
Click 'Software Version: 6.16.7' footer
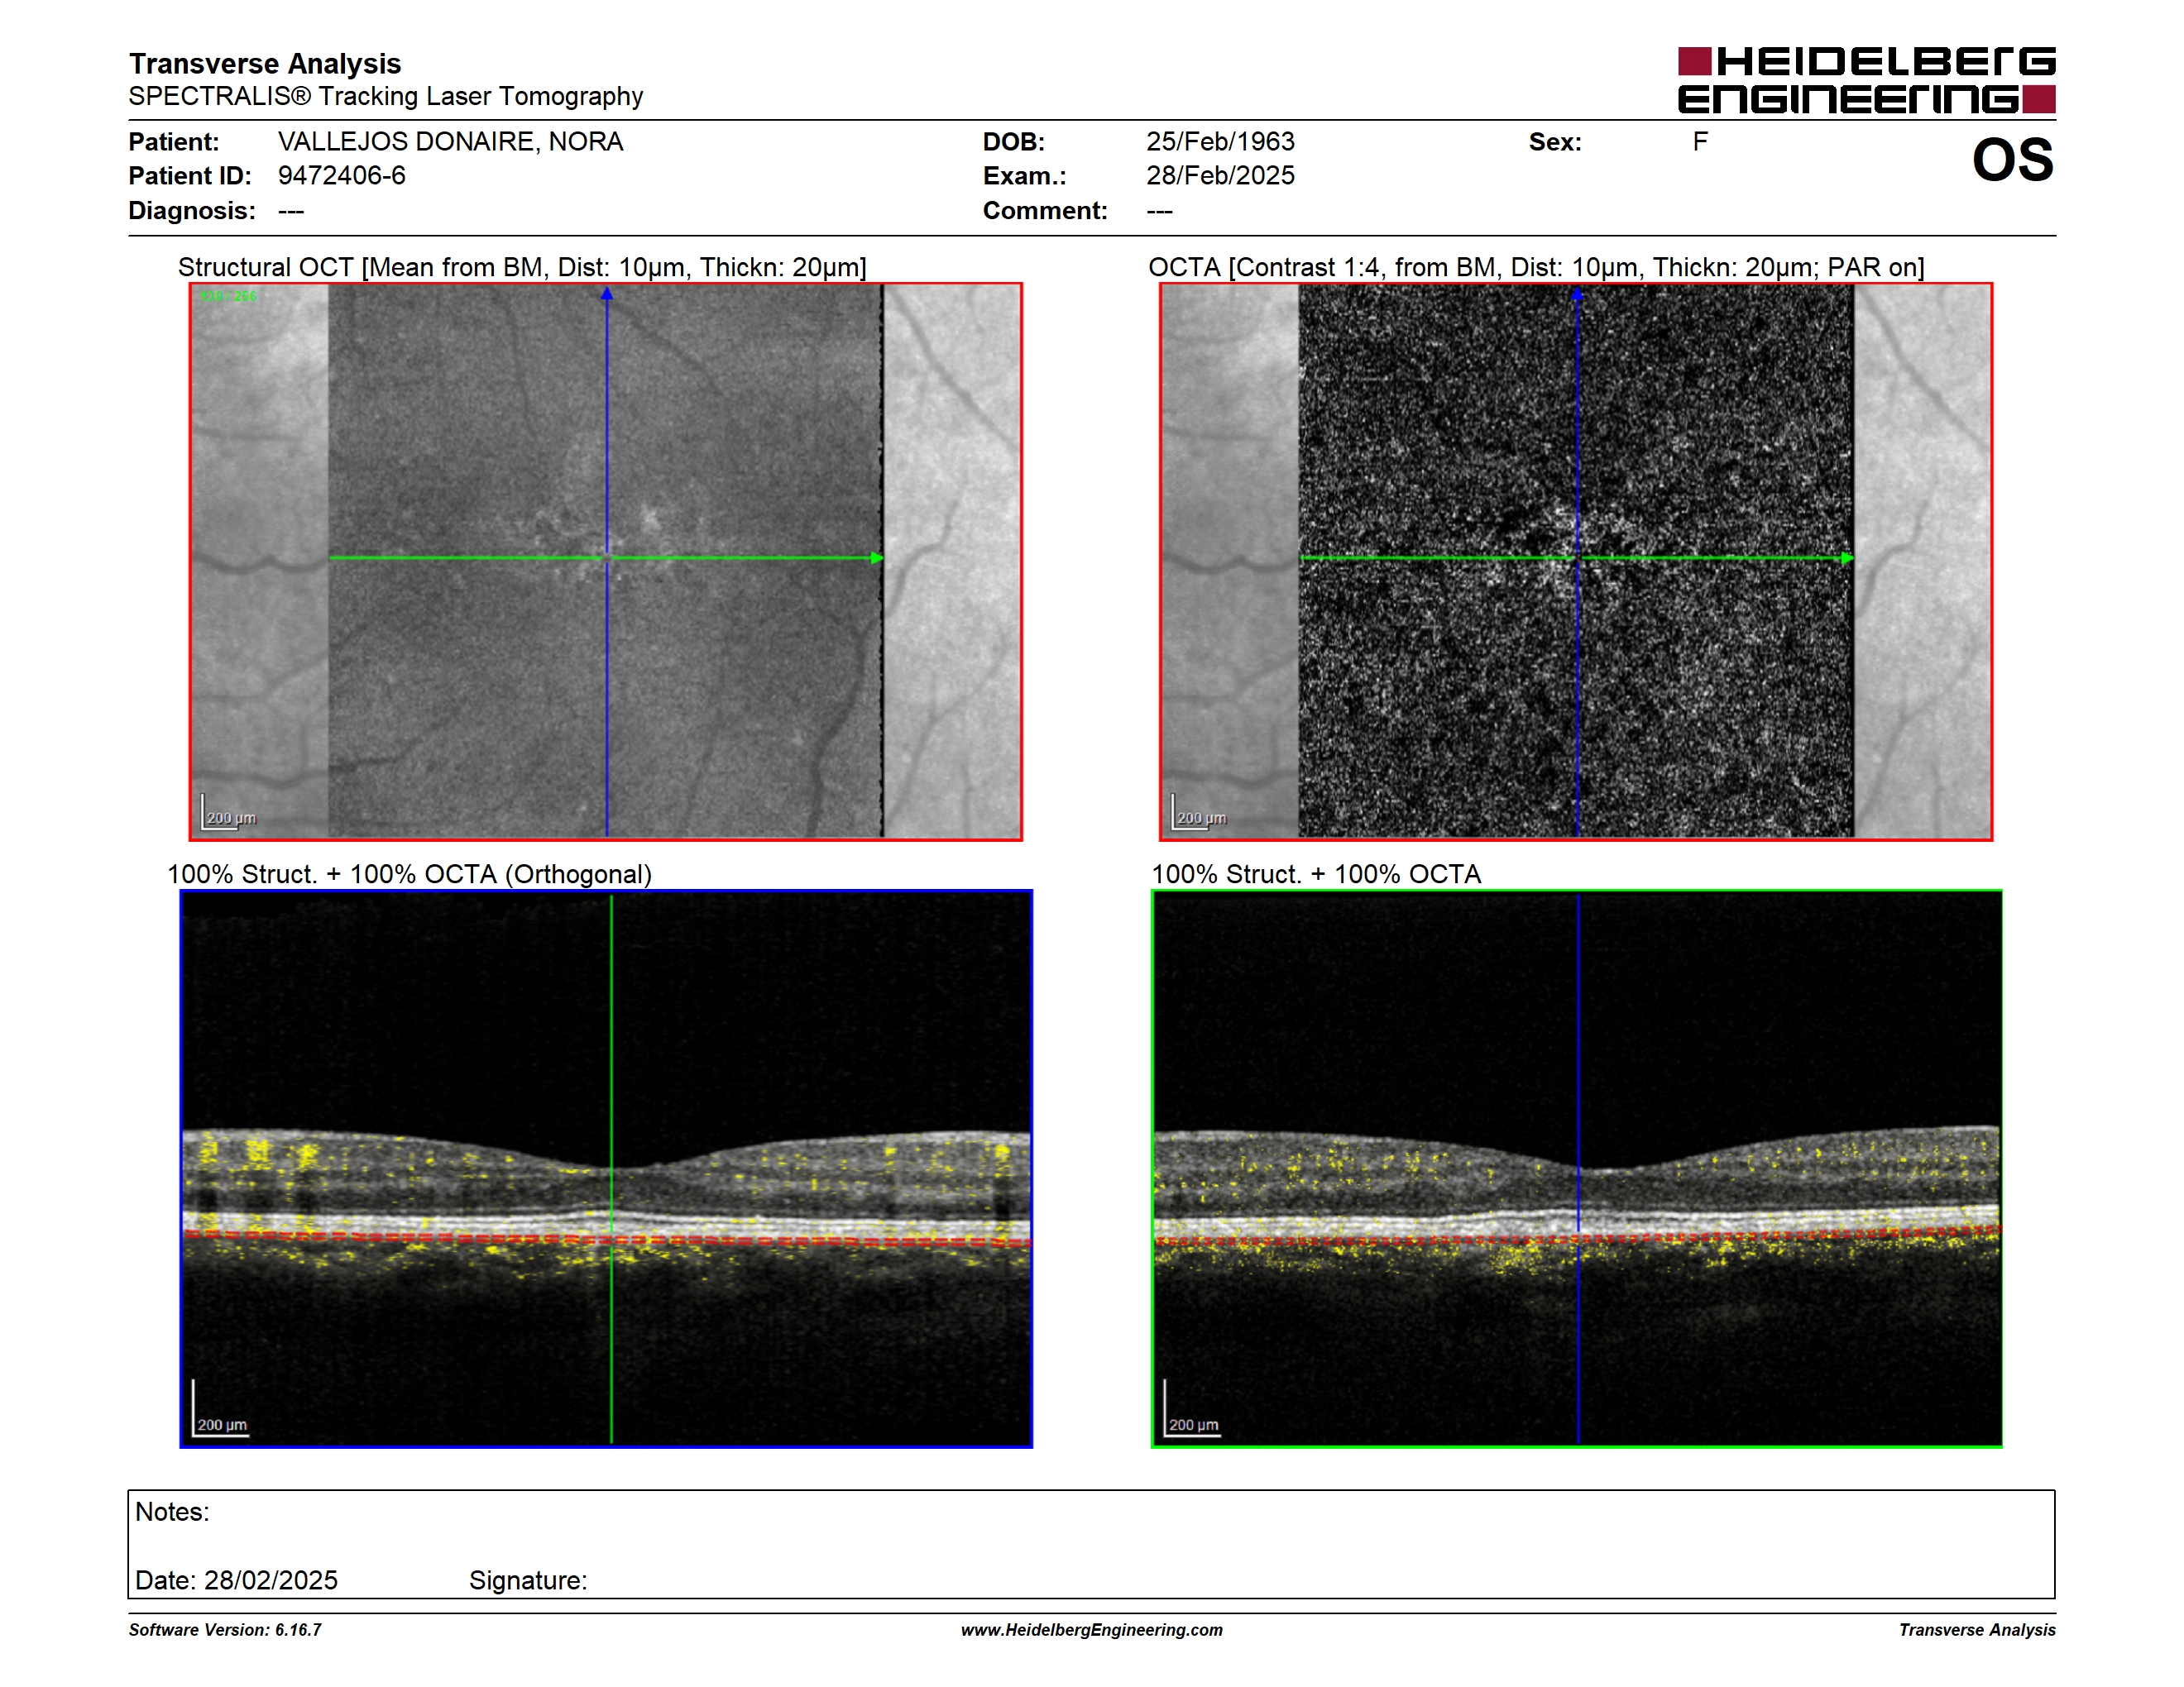225,1630
